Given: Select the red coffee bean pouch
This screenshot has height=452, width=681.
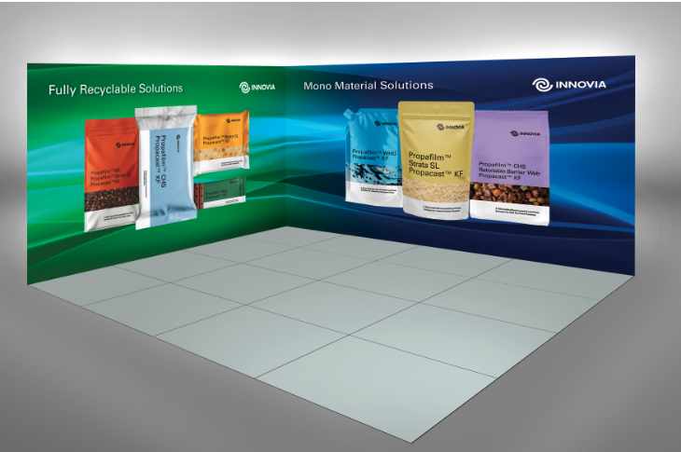Looking at the screenshot, I should 111,174.
